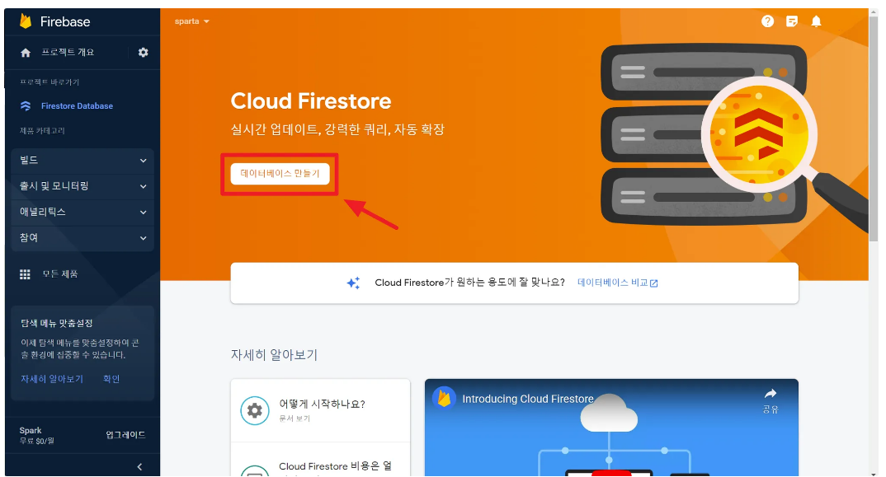Click the Introducing Cloud Firestore video title

[x=528, y=399]
